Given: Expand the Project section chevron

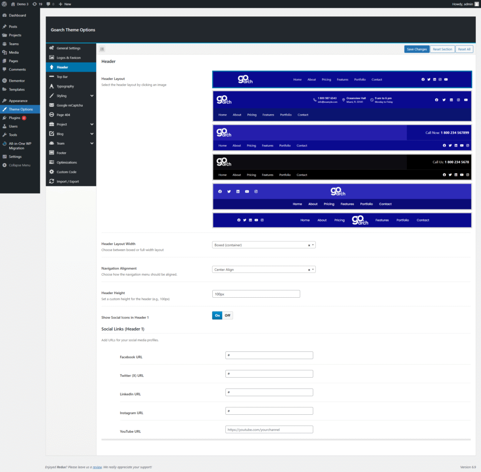Looking at the screenshot, I should click(x=92, y=124).
